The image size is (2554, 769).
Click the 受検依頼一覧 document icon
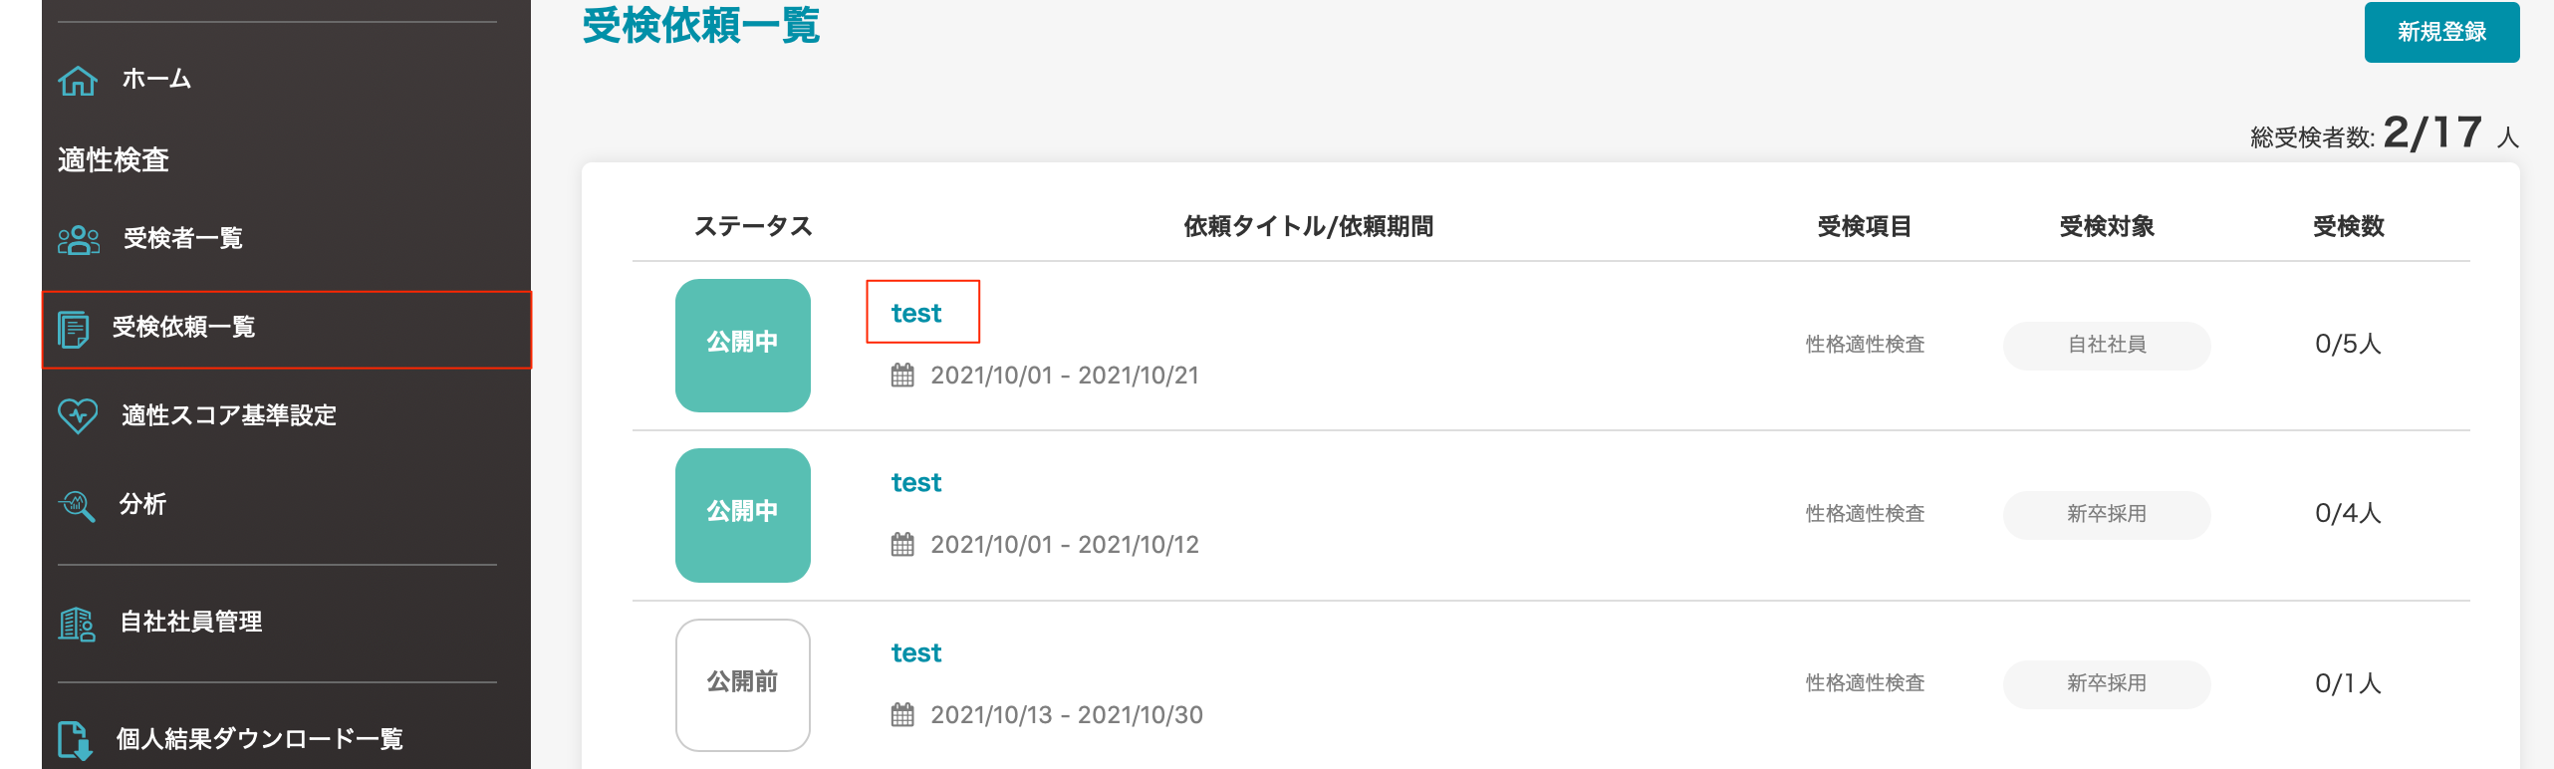pos(72,329)
